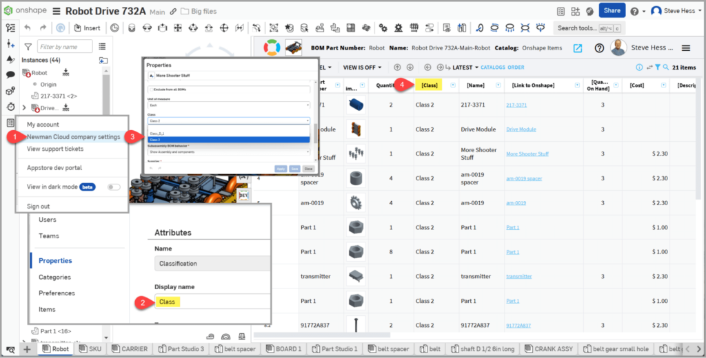Screen dimensions: 706x358
Task: Click the Filter by name input field
Action: [65, 46]
